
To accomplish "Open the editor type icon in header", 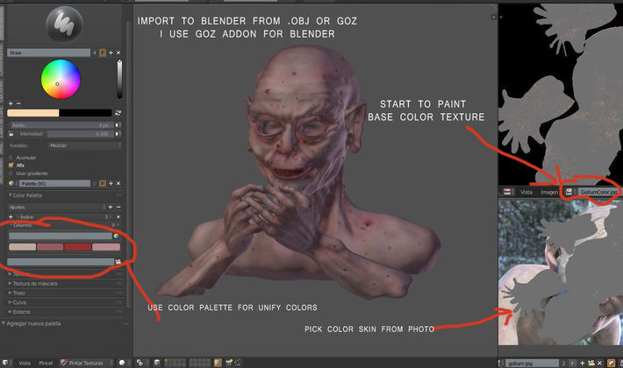I will pyautogui.click(x=5, y=363).
